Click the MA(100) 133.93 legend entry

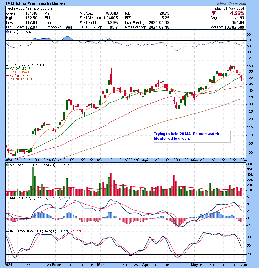(x=19, y=79)
